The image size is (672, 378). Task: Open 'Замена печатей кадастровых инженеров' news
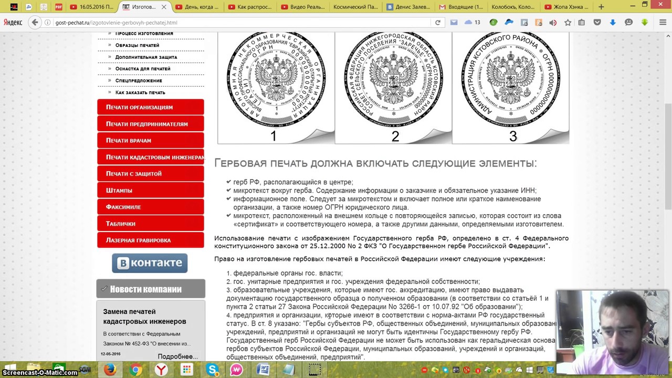144,317
